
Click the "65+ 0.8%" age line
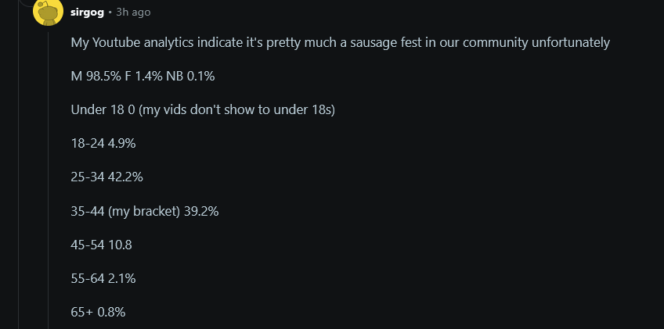click(98, 312)
